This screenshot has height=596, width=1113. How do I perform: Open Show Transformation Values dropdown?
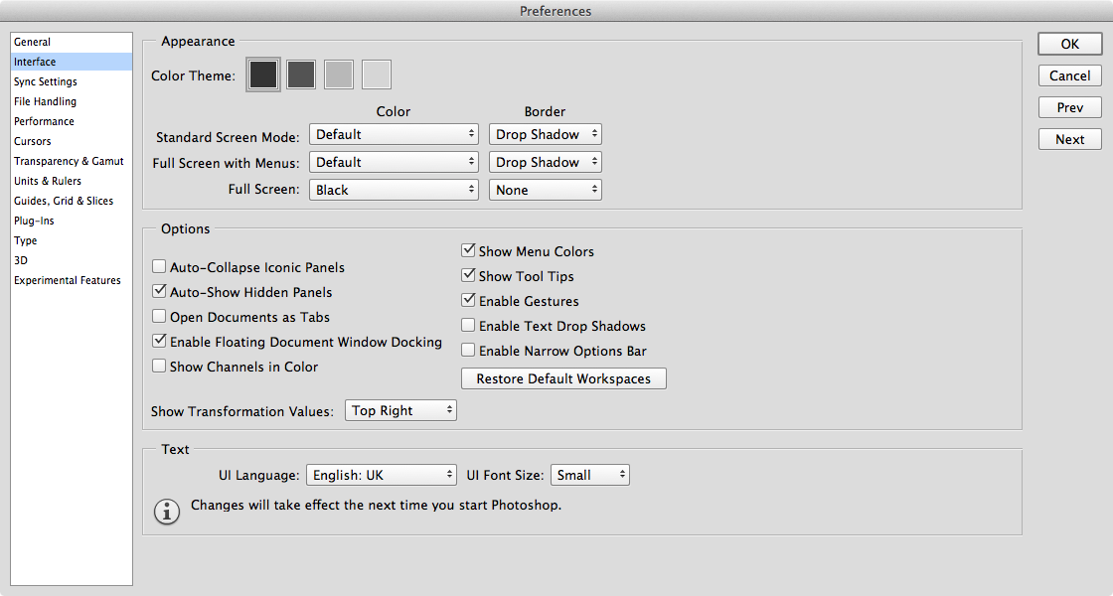click(401, 410)
